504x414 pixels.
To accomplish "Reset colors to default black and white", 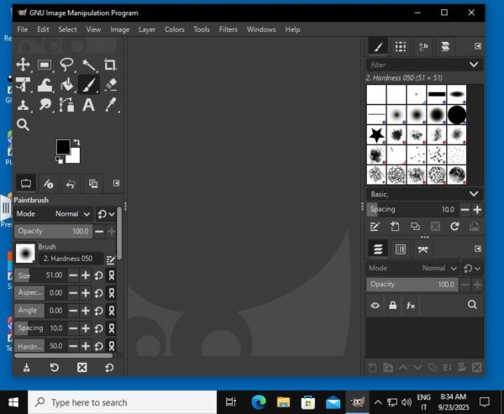I will 59,160.
